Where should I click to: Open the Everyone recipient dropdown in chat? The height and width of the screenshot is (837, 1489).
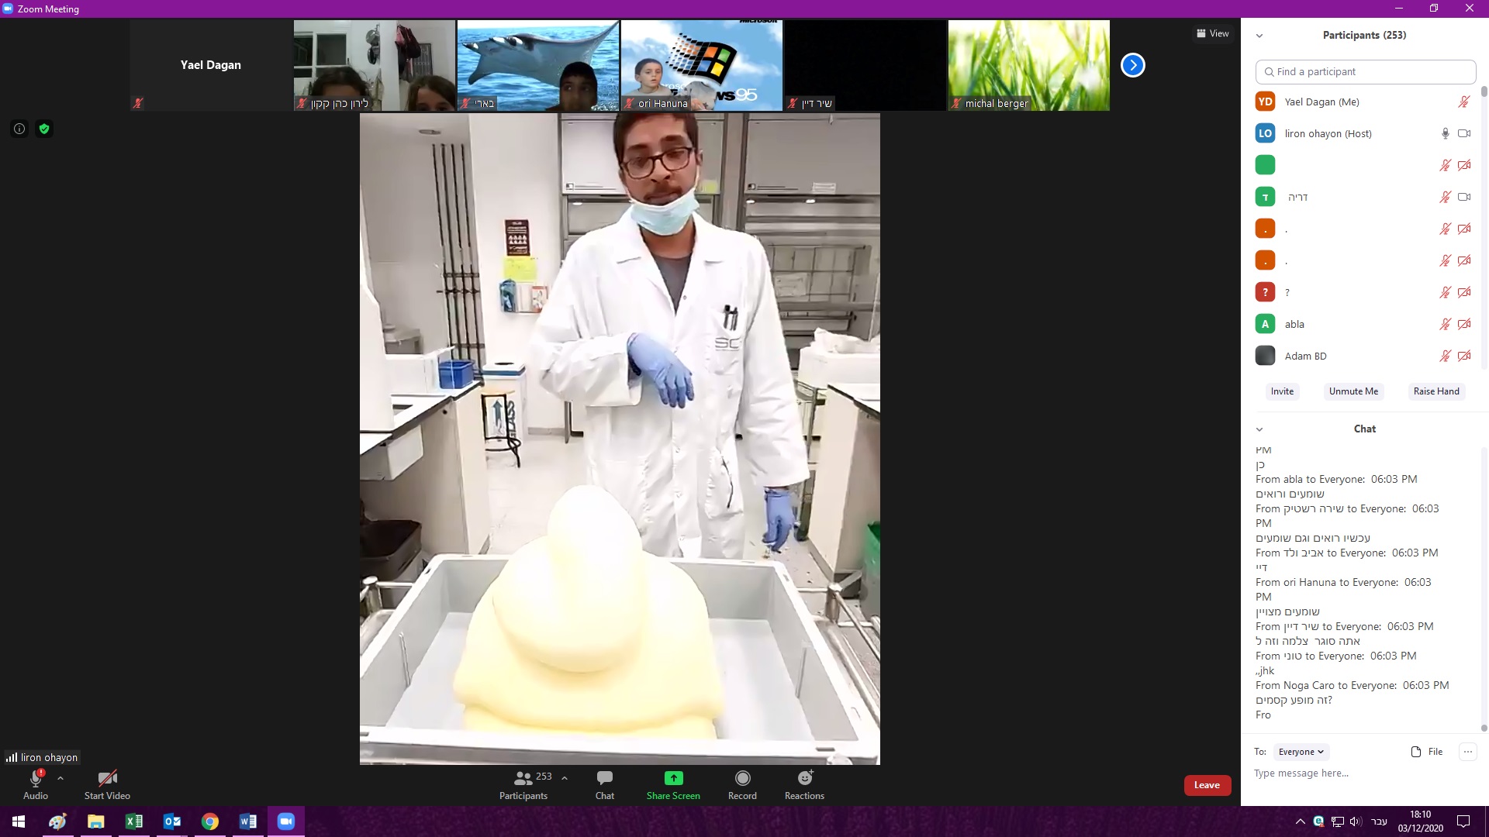pos(1301,752)
